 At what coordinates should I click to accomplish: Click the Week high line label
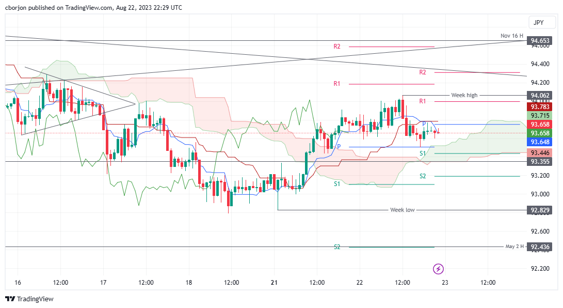(x=464, y=95)
